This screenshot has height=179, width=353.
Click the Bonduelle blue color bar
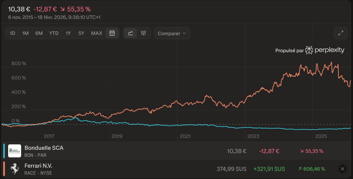click(x=4, y=151)
